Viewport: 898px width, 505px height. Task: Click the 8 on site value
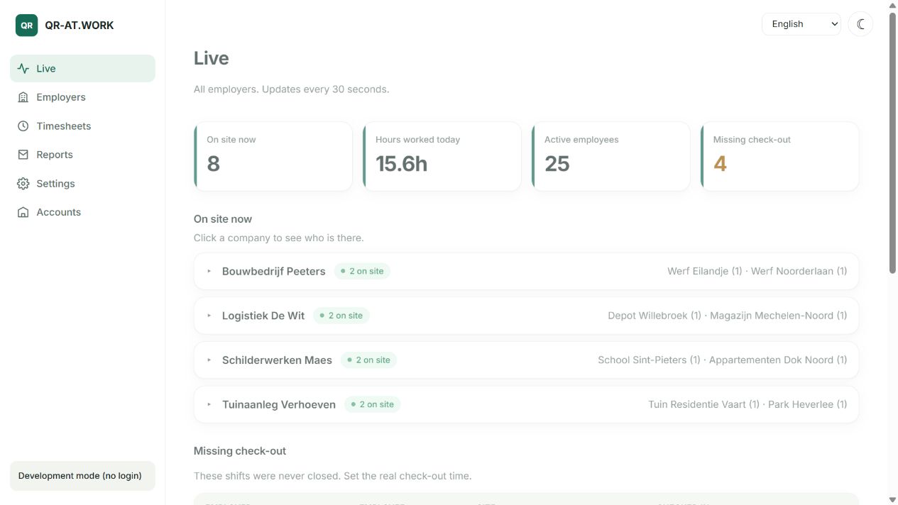[214, 164]
